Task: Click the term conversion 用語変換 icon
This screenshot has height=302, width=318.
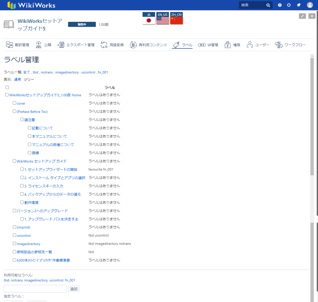Action: [104, 45]
